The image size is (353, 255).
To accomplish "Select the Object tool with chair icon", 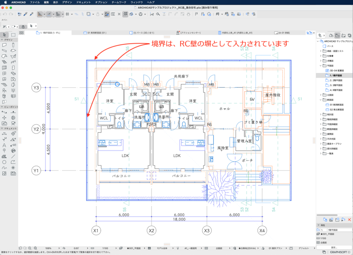I will pyautogui.click(x=4, y=90).
